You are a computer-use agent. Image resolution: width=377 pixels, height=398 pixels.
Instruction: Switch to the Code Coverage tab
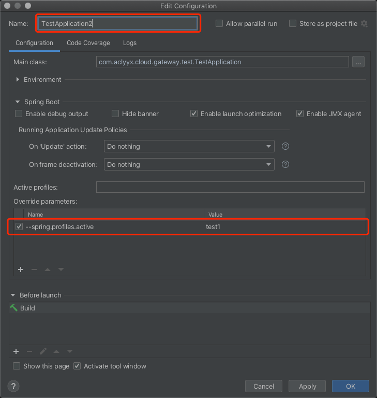point(88,43)
